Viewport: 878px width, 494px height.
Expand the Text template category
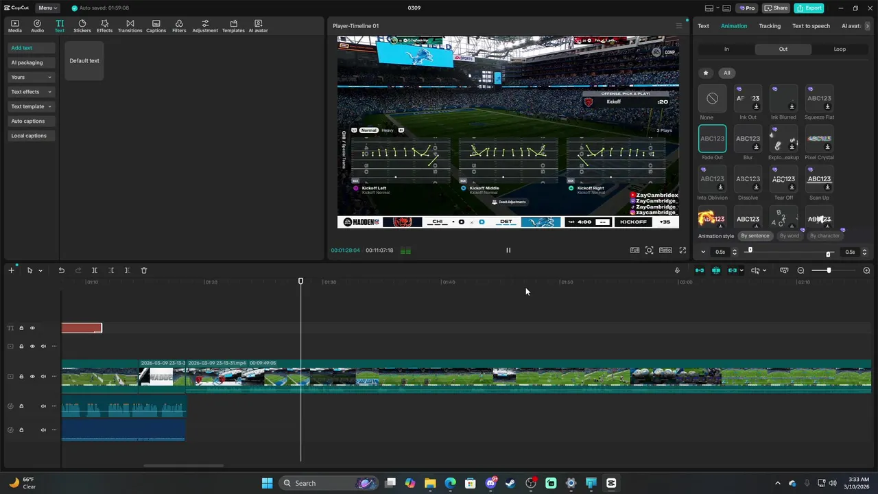pos(31,106)
